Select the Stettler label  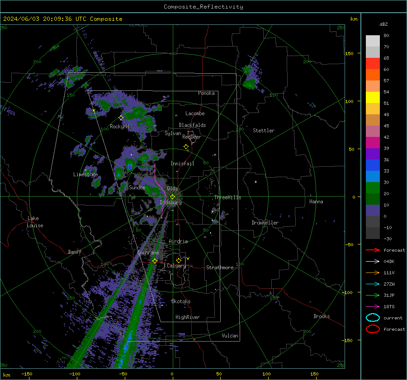pyautogui.click(x=264, y=131)
